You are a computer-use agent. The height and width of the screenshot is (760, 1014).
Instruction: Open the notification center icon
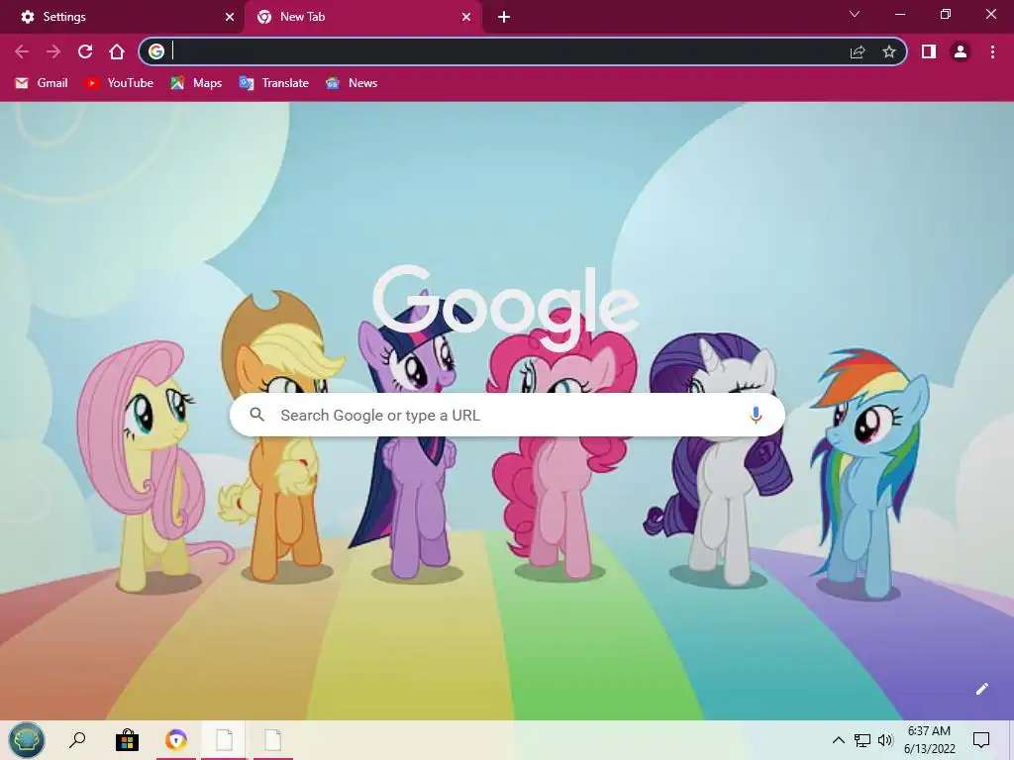coord(981,740)
